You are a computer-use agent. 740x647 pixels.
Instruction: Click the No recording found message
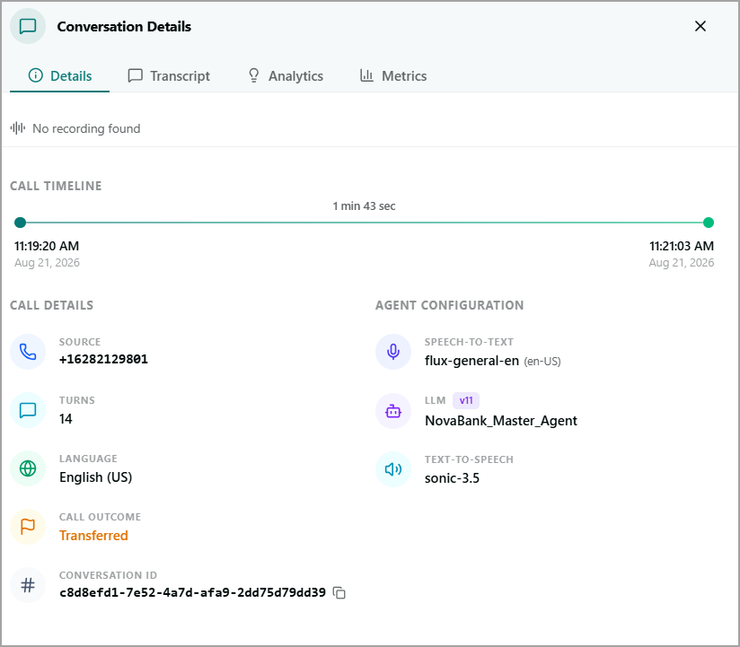point(86,128)
